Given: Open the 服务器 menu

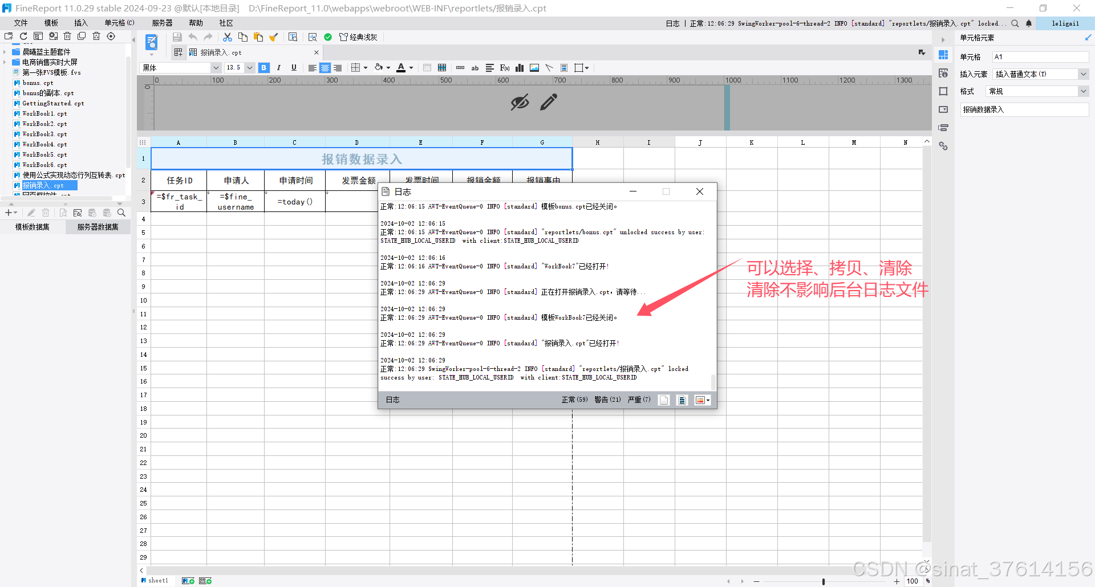Looking at the screenshot, I should (162, 23).
